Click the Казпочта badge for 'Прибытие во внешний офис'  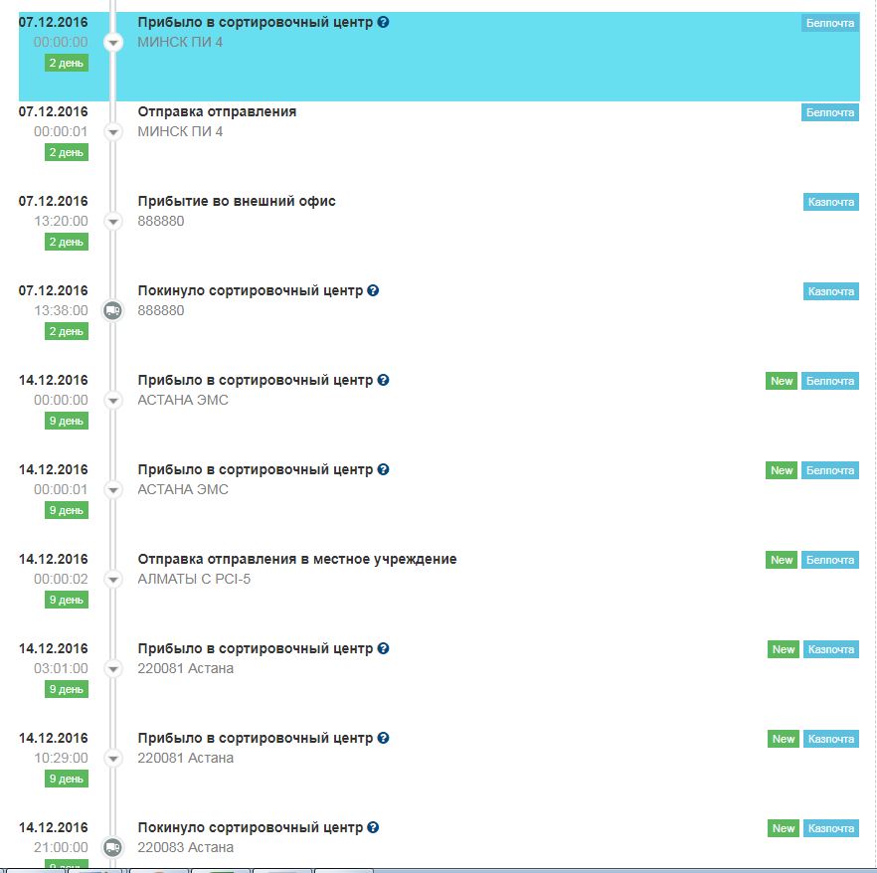[830, 202]
